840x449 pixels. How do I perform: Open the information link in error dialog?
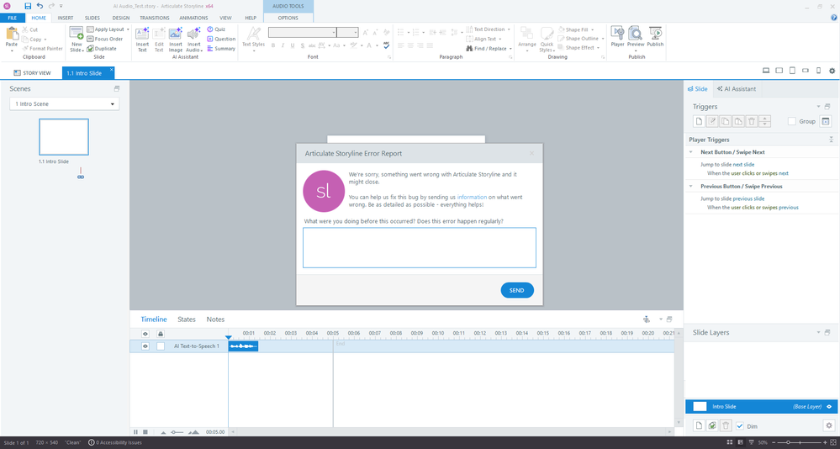[472, 198]
